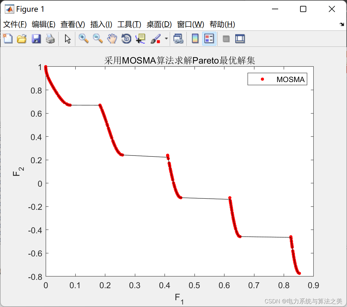Open a file with the folder icon
This screenshot has width=347, height=307.
pos(22,39)
